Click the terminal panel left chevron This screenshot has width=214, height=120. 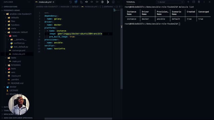[204, 2]
